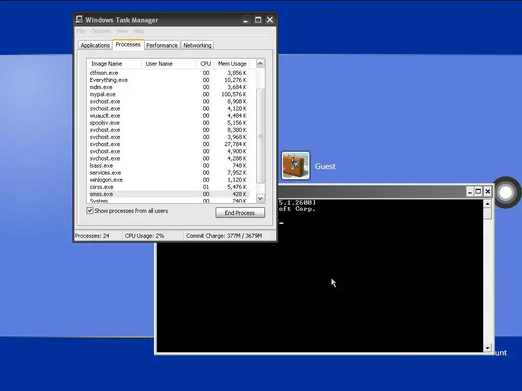Select the csrss.exe process row

(168, 187)
